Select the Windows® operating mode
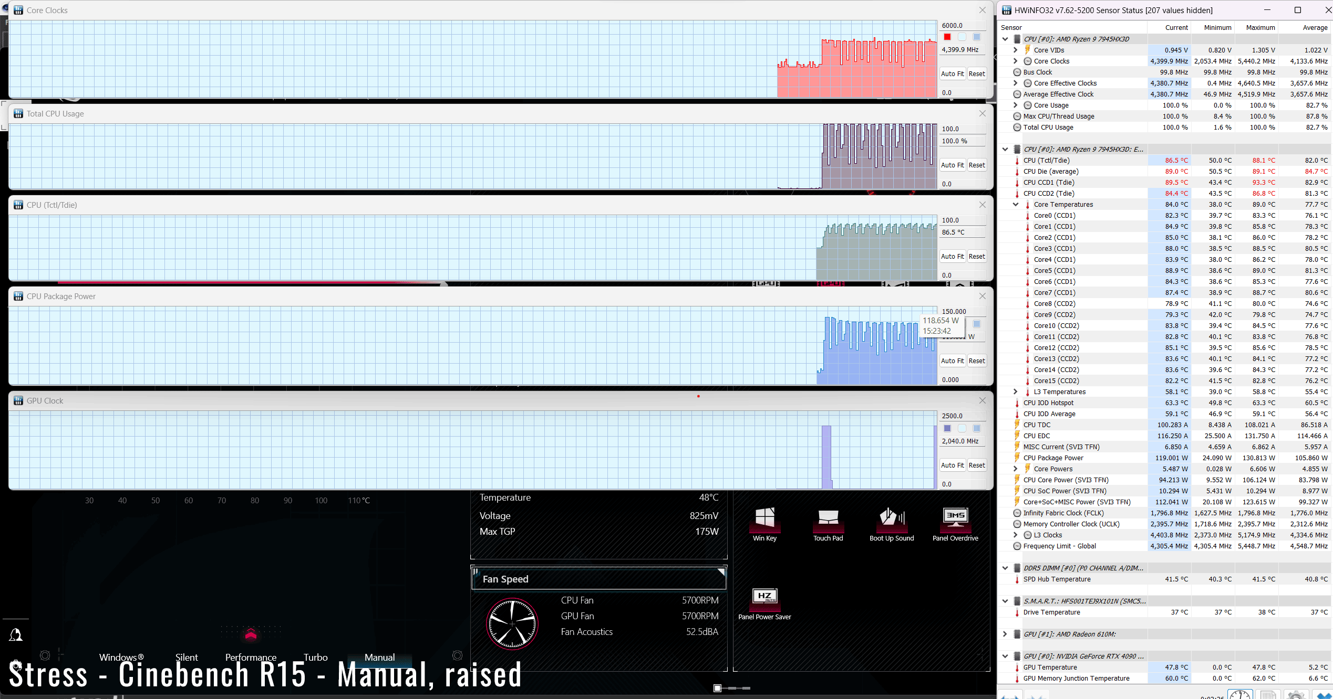1333x699 pixels. pyautogui.click(x=121, y=658)
